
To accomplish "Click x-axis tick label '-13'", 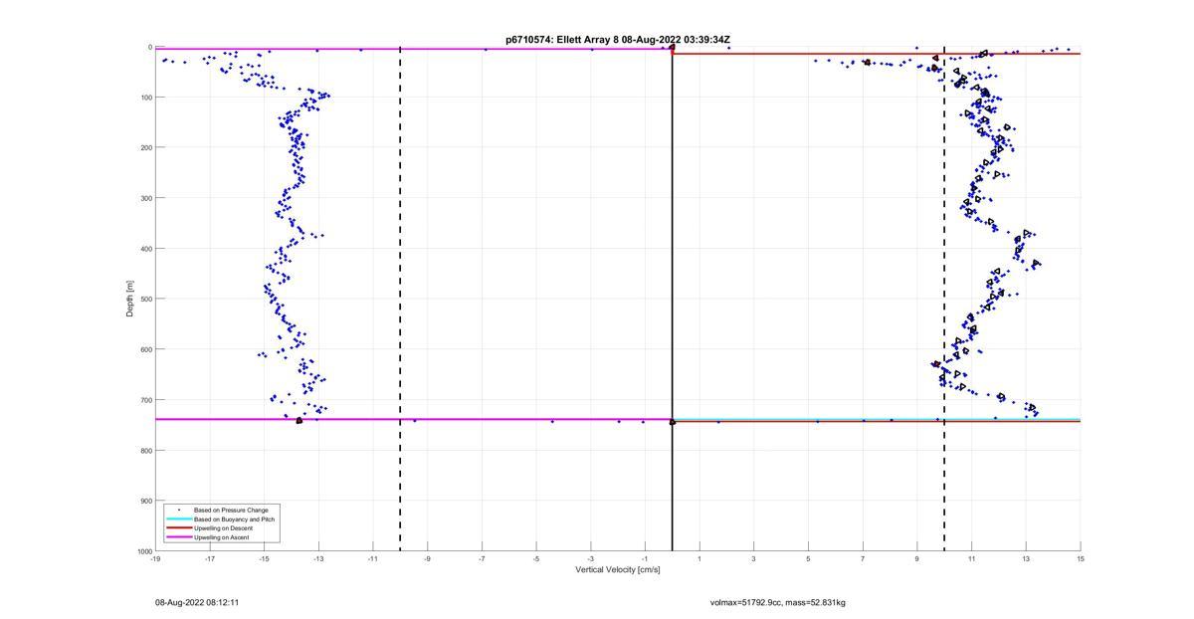I will 318,559.
